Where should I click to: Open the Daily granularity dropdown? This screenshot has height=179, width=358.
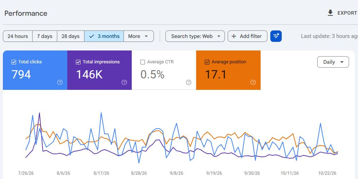tap(333, 62)
